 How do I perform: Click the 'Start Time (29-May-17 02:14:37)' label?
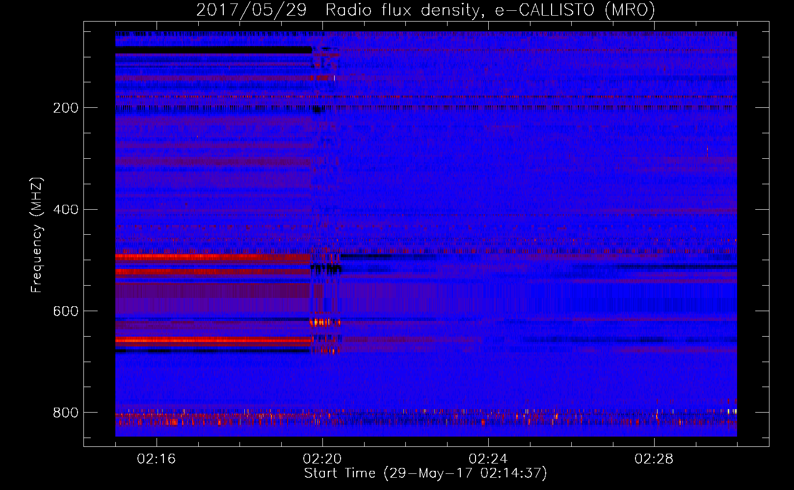425,473
